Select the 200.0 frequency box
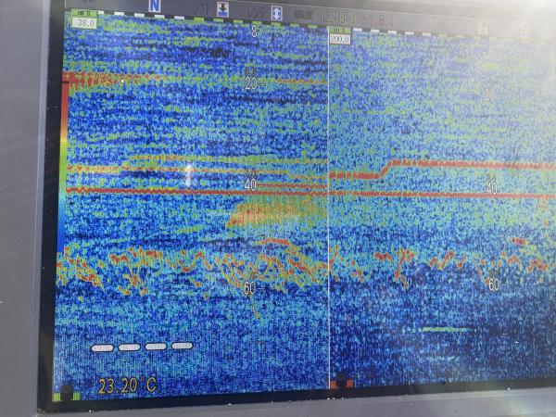556x417 pixels. tap(340, 39)
